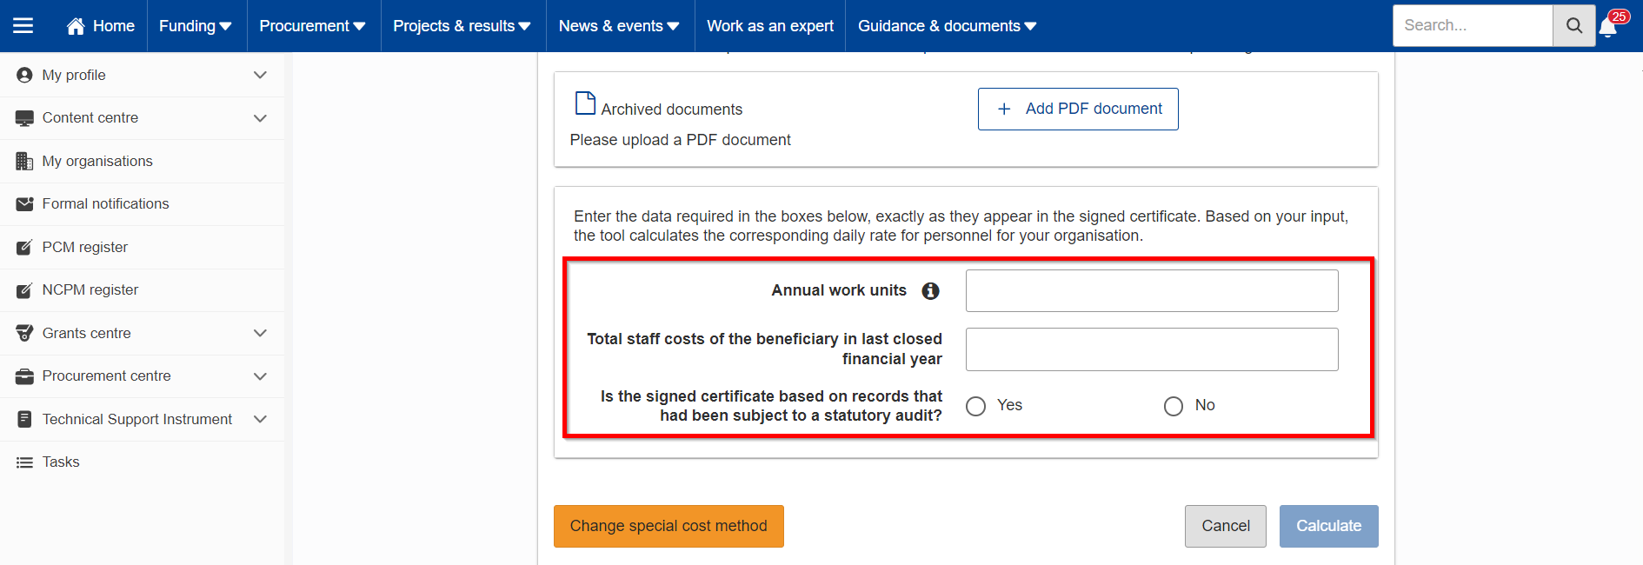Image resolution: width=1643 pixels, height=565 pixels.
Task: Click Change special cost method button
Action: click(669, 526)
